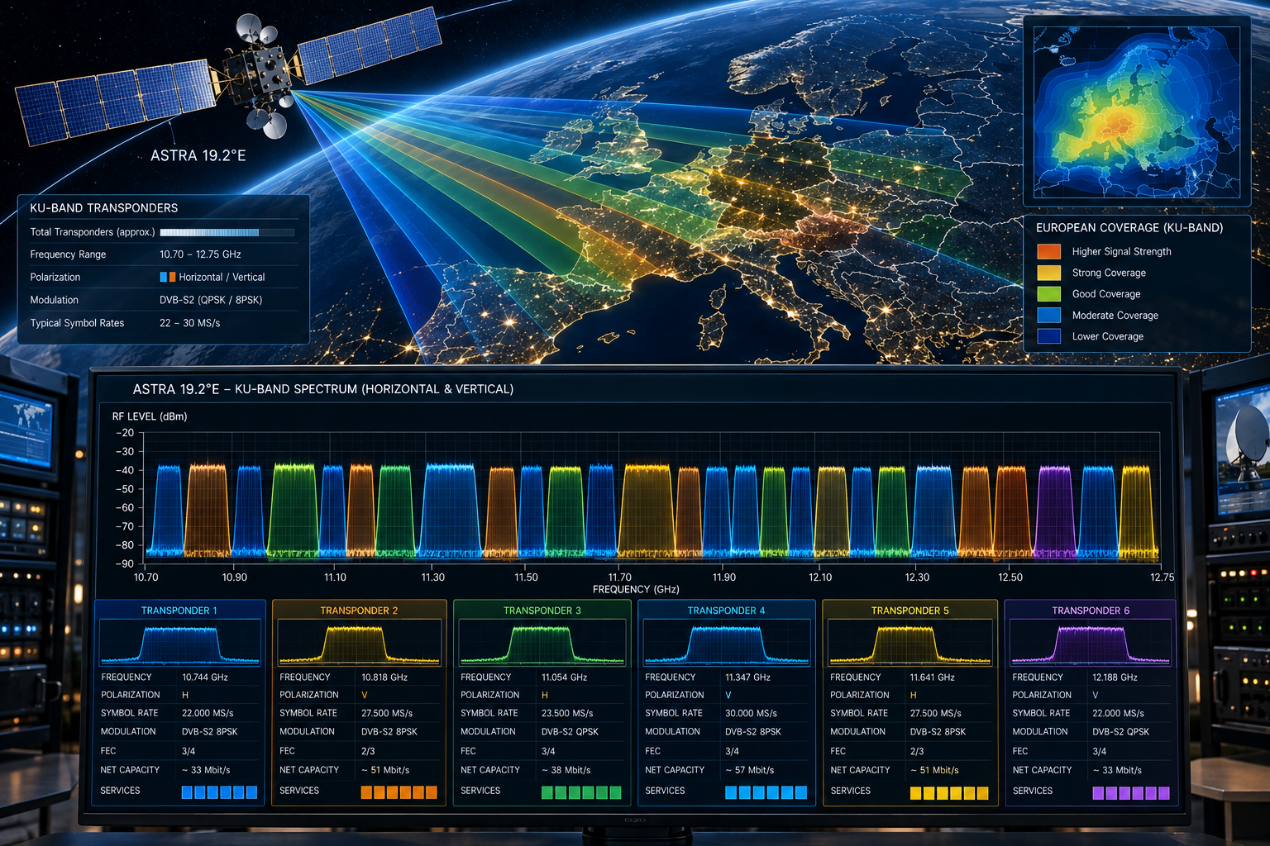Image resolution: width=1270 pixels, height=846 pixels.
Task: Click Transponder 6 DVB-S2 QPSK modulation value
Action: [1121, 731]
